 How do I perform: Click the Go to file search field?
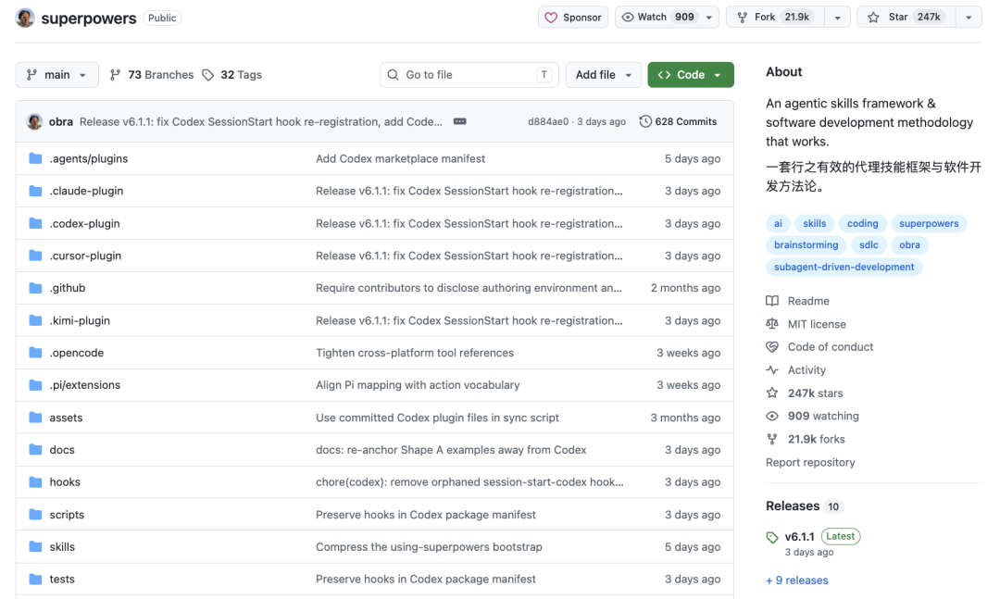click(x=469, y=75)
